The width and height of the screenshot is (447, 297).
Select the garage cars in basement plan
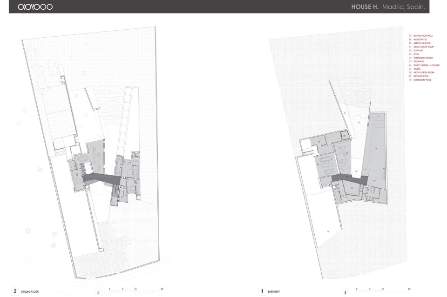325,167
